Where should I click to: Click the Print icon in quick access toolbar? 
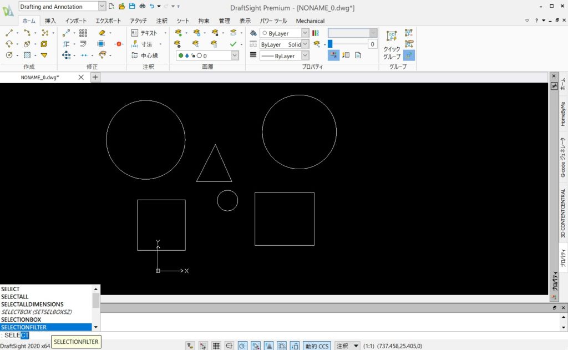tap(141, 6)
